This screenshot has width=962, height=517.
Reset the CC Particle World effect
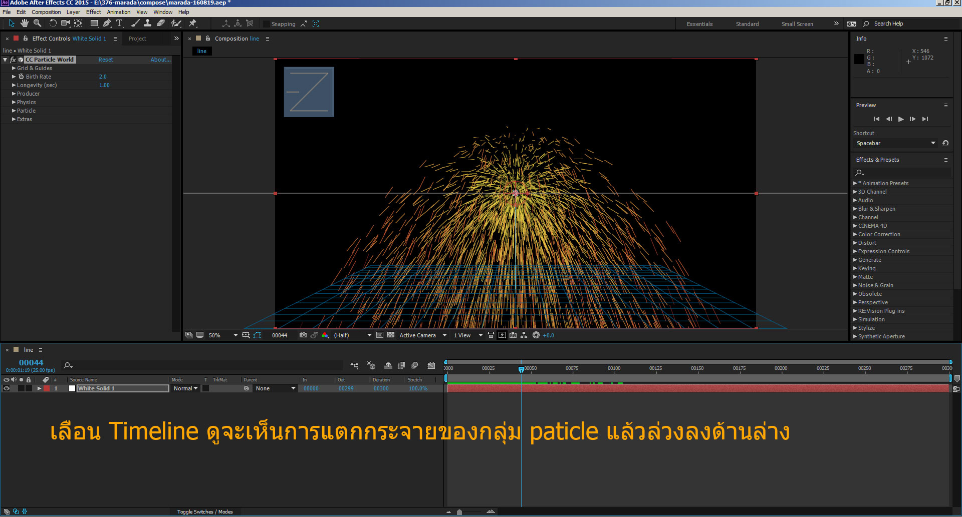coord(106,60)
